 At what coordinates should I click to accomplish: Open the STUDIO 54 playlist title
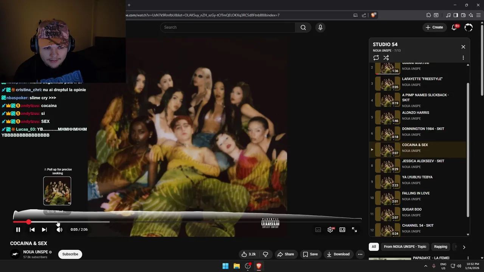[385, 44]
